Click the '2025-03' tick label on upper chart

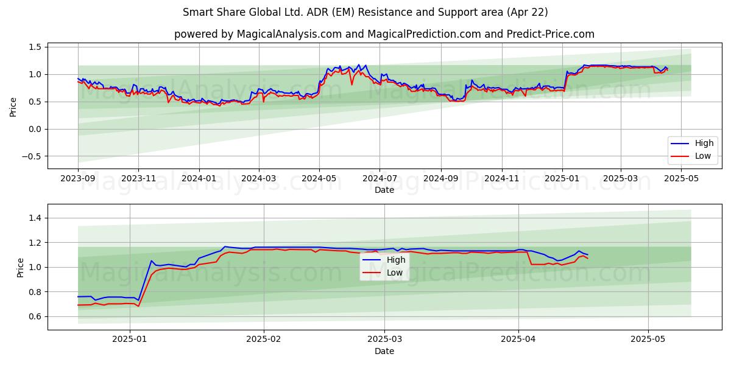point(620,179)
